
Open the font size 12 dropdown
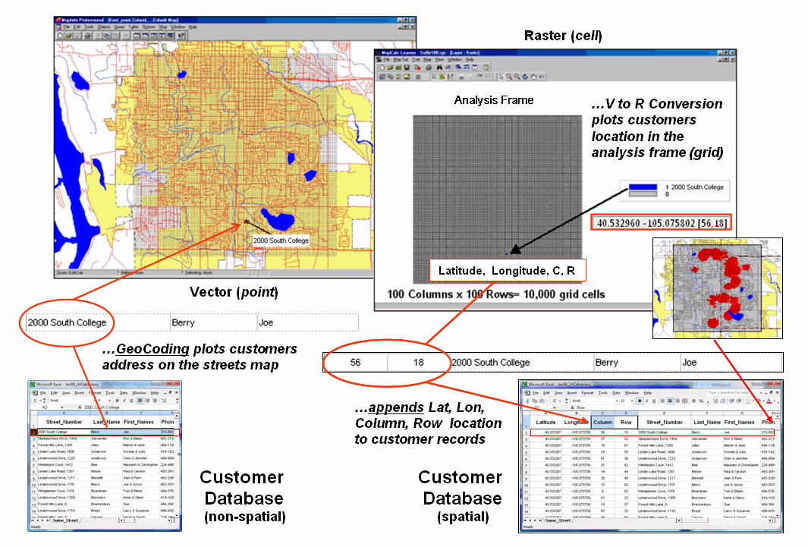click(x=632, y=401)
